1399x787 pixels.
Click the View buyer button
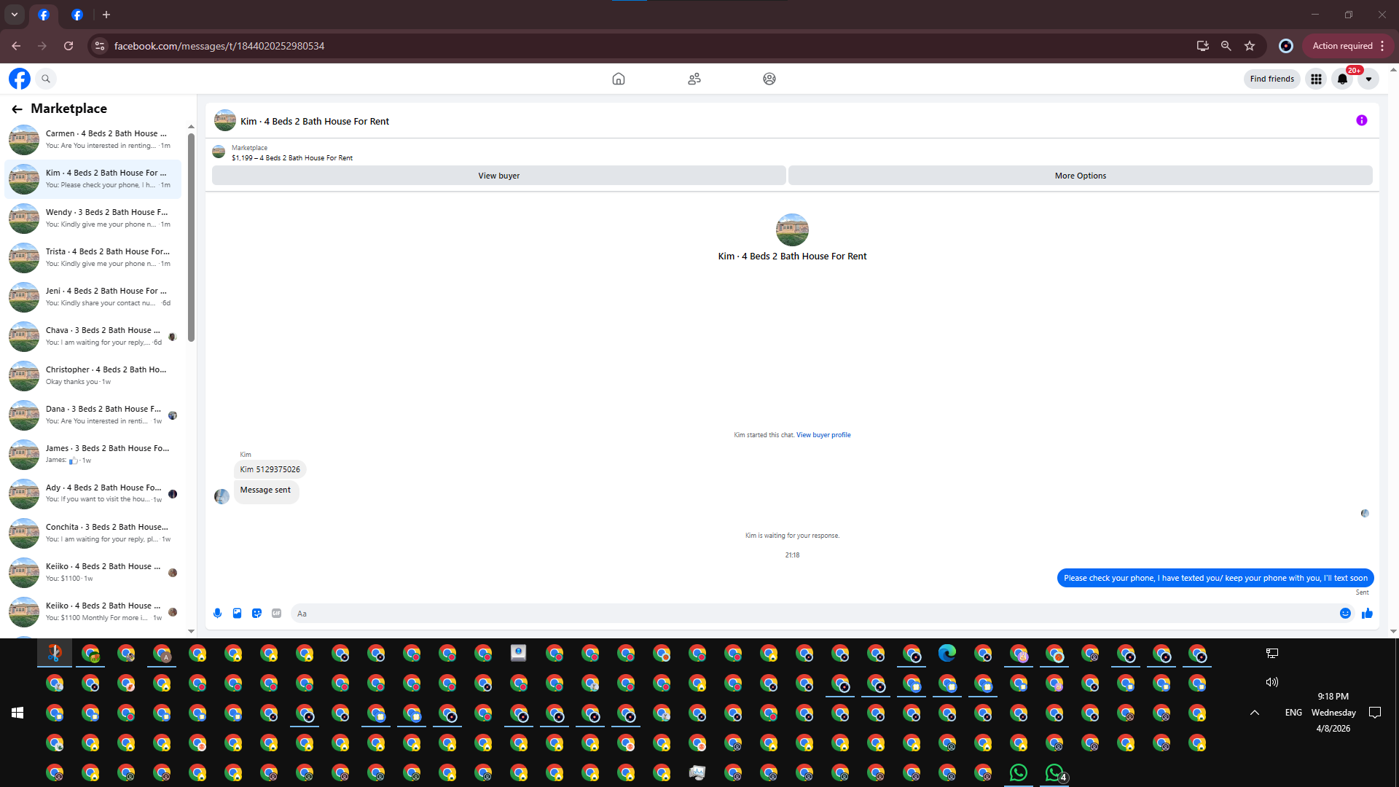point(498,176)
